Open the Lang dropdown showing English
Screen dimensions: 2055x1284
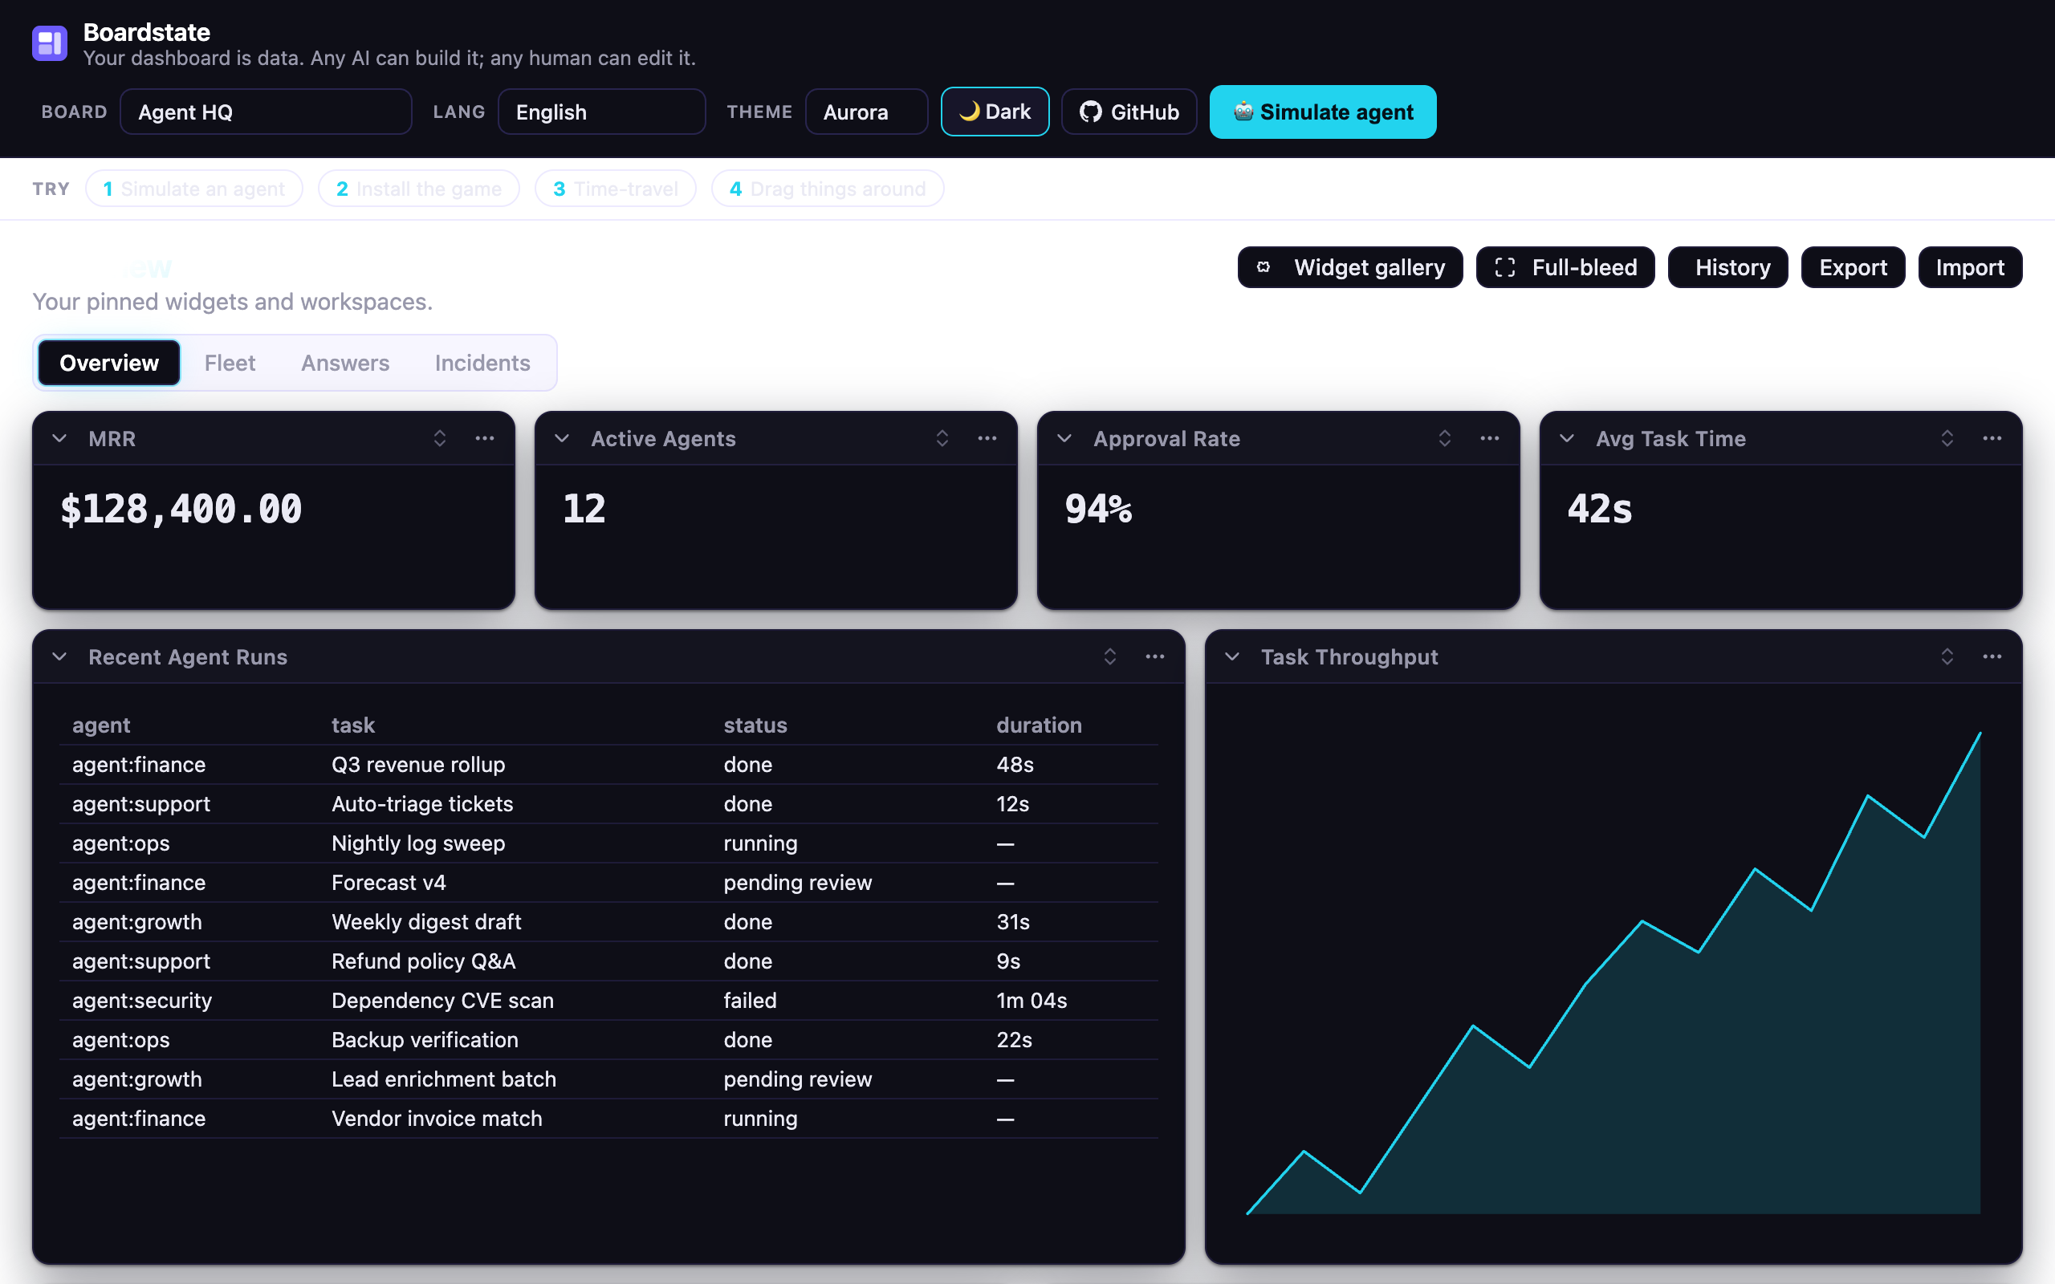click(601, 112)
